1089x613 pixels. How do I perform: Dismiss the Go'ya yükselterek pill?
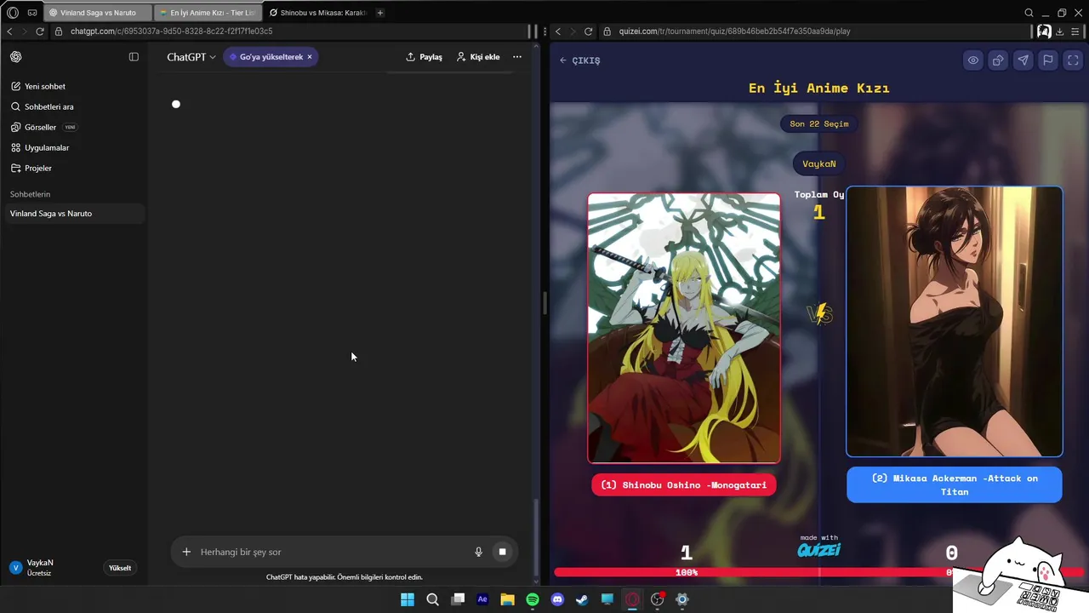point(310,57)
